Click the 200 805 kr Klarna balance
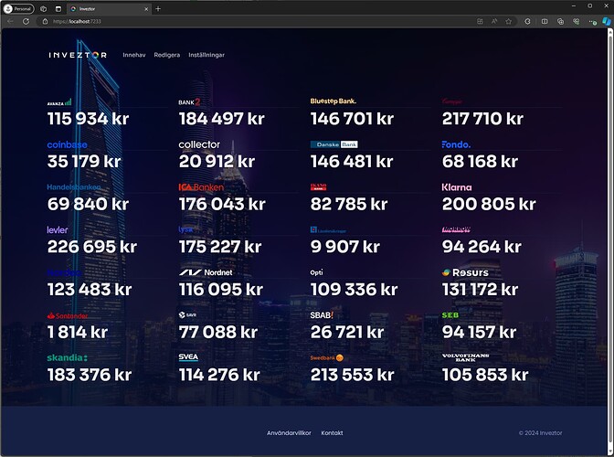The height and width of the screenshot is (457, 614). pos(489,204)
